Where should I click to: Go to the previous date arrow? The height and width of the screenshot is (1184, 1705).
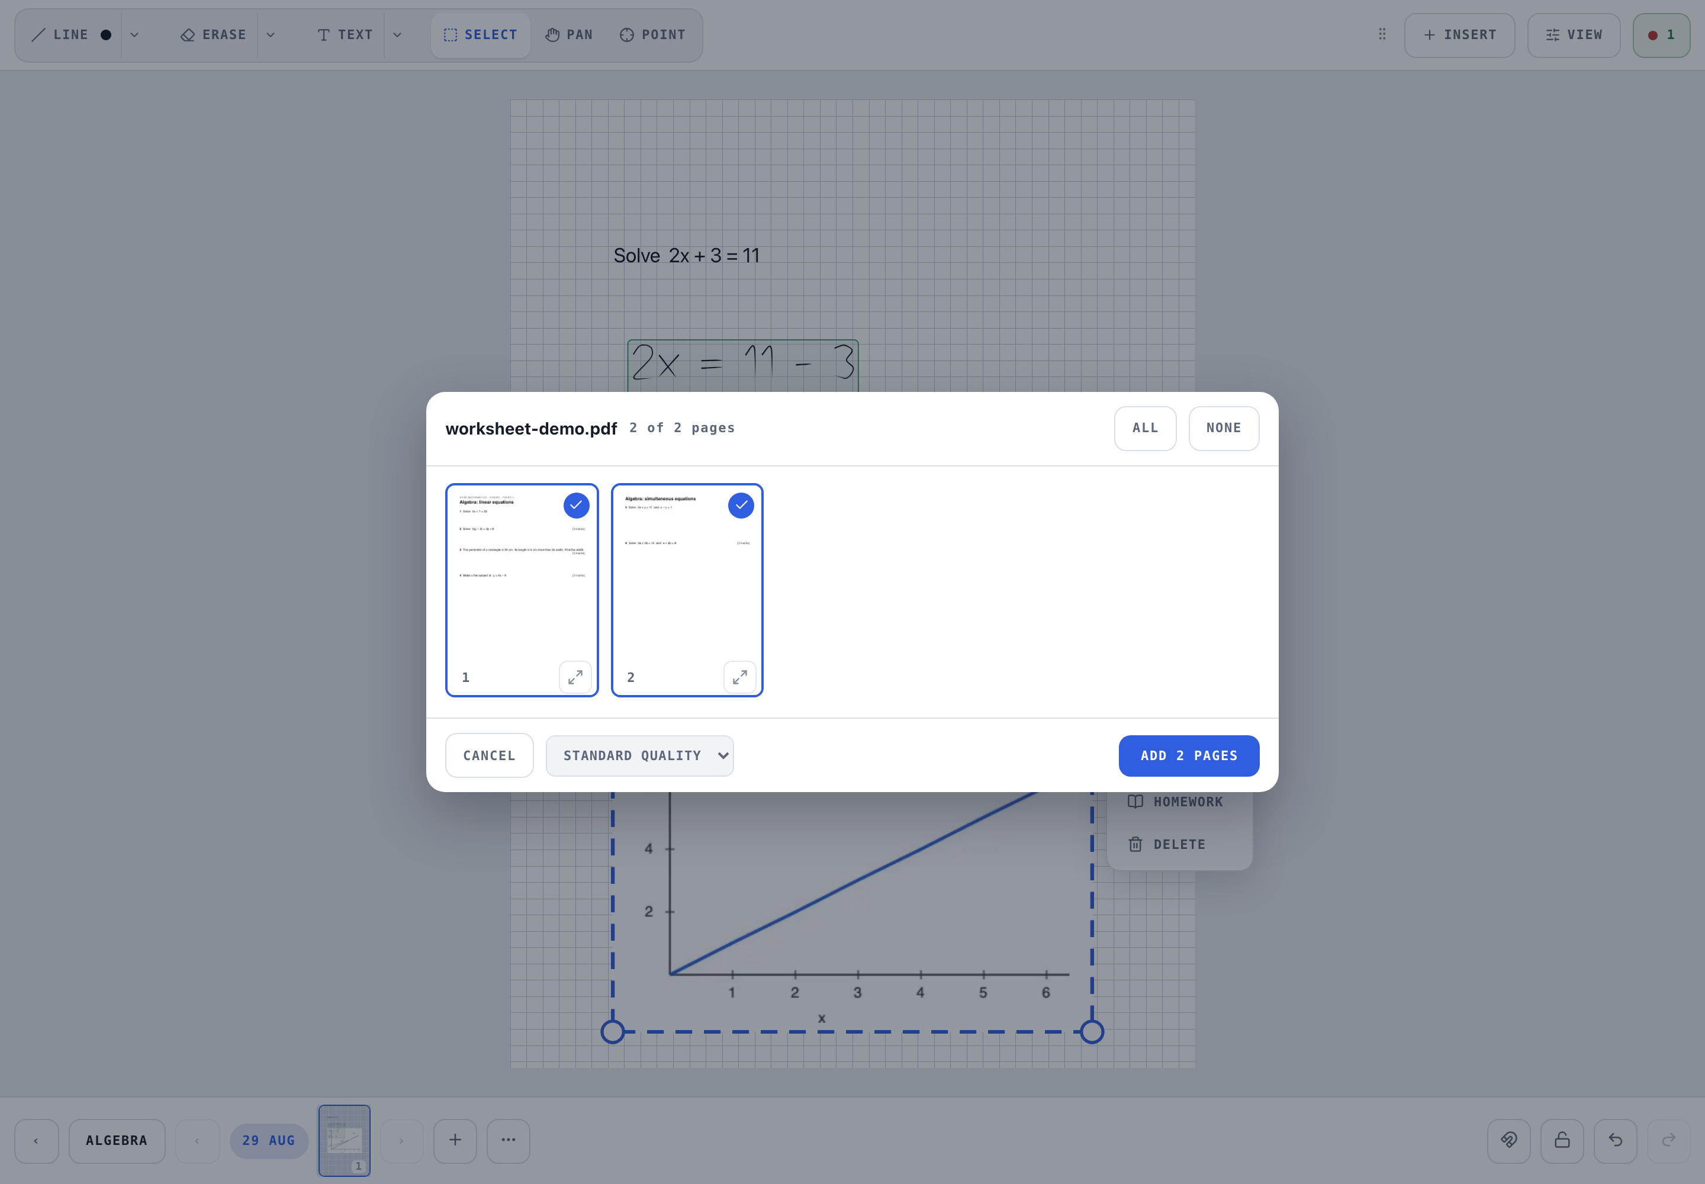point(197,1141)
